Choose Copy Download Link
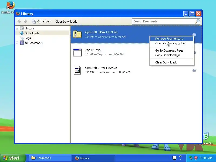 (172, 55)
